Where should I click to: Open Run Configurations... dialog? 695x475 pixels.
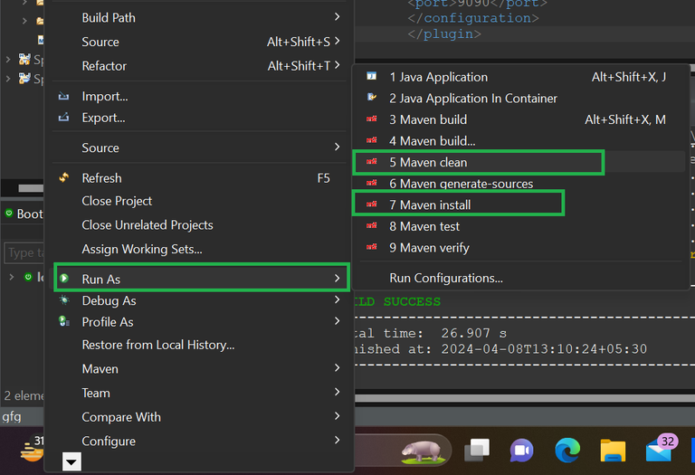(445, 278)
